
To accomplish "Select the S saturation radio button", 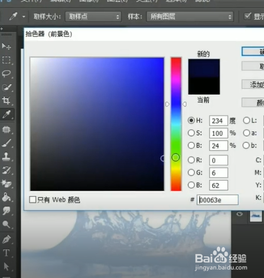I will tap(191, 133).
